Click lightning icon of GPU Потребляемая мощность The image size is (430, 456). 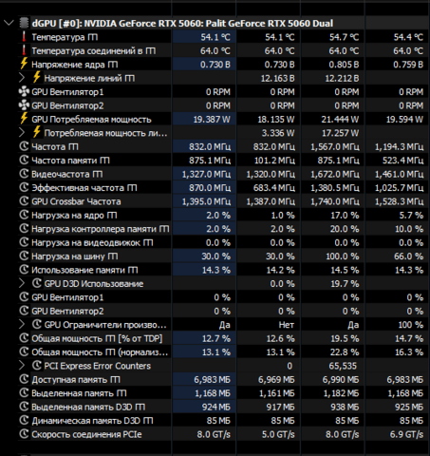[24, 119]
